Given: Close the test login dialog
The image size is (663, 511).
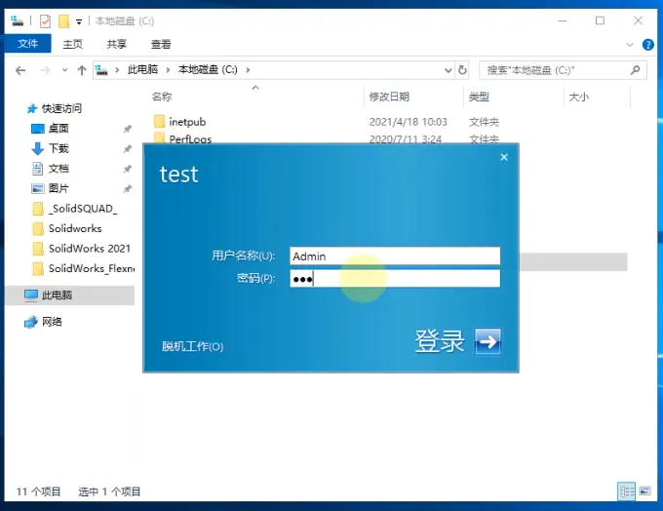Looking at the screenshot, I should coord(504,157).
